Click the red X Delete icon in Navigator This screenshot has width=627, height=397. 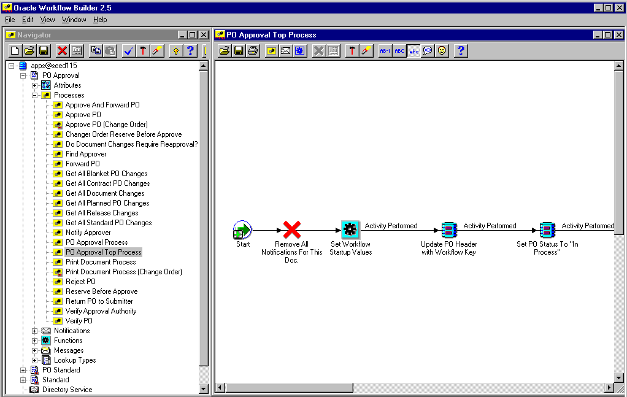62,51
